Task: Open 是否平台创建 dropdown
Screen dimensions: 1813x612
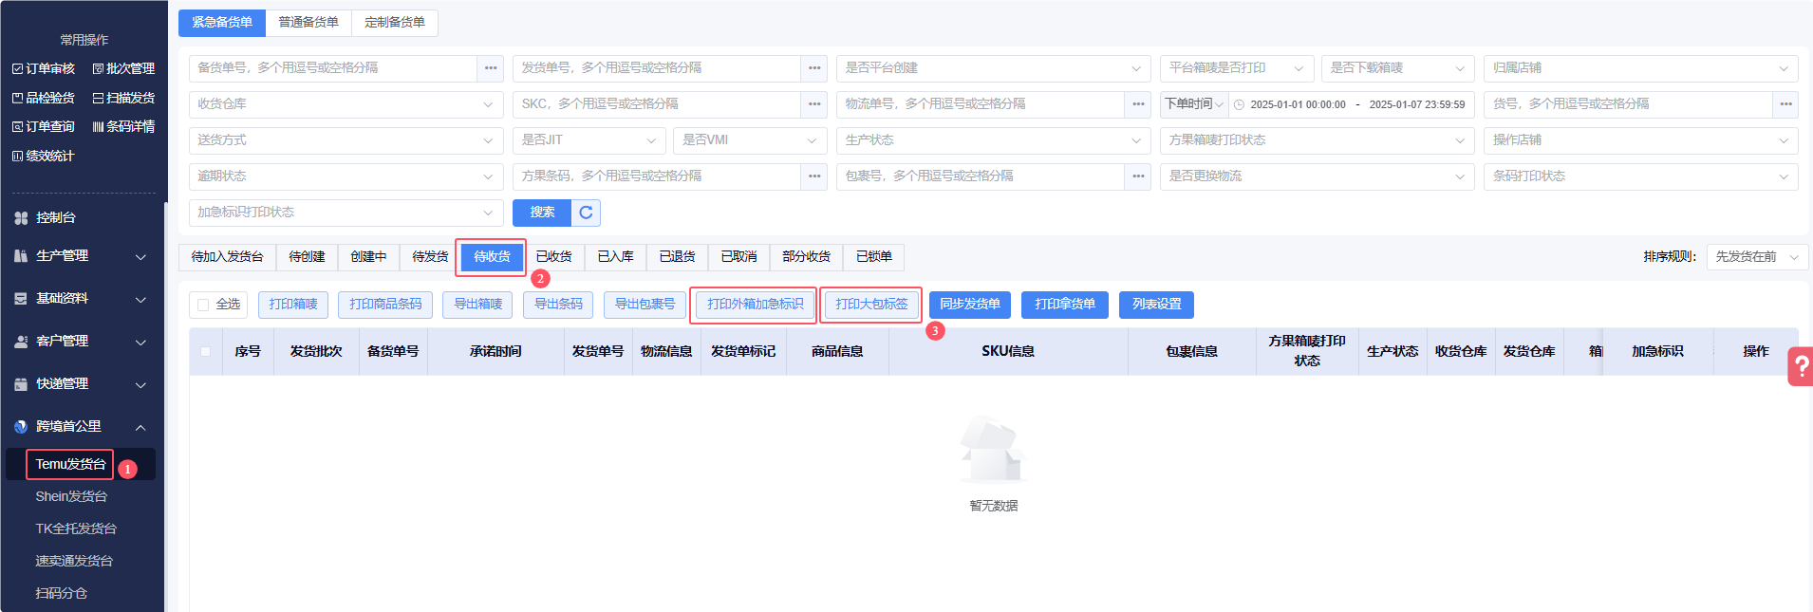Action: (993, 68)
